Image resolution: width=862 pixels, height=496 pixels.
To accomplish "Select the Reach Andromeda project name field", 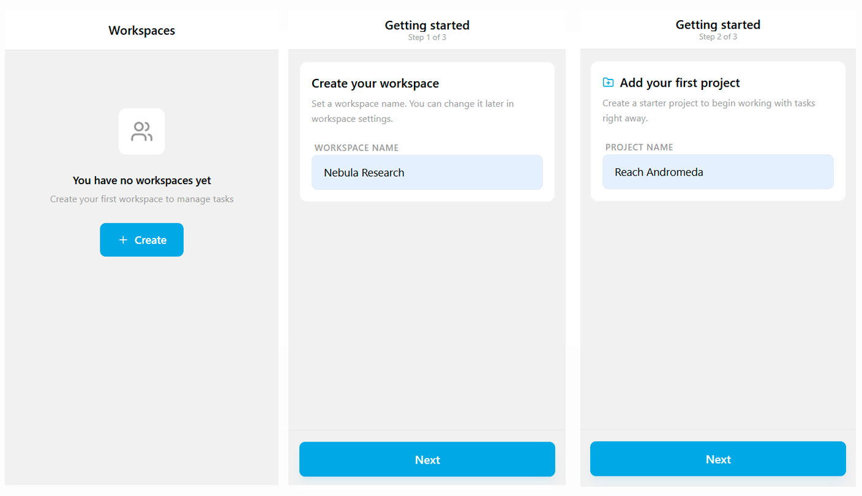I will 718,172.
